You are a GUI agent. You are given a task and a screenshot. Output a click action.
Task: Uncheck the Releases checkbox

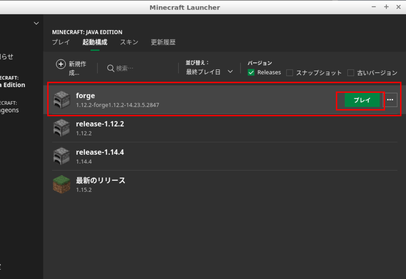pos(251,73)
